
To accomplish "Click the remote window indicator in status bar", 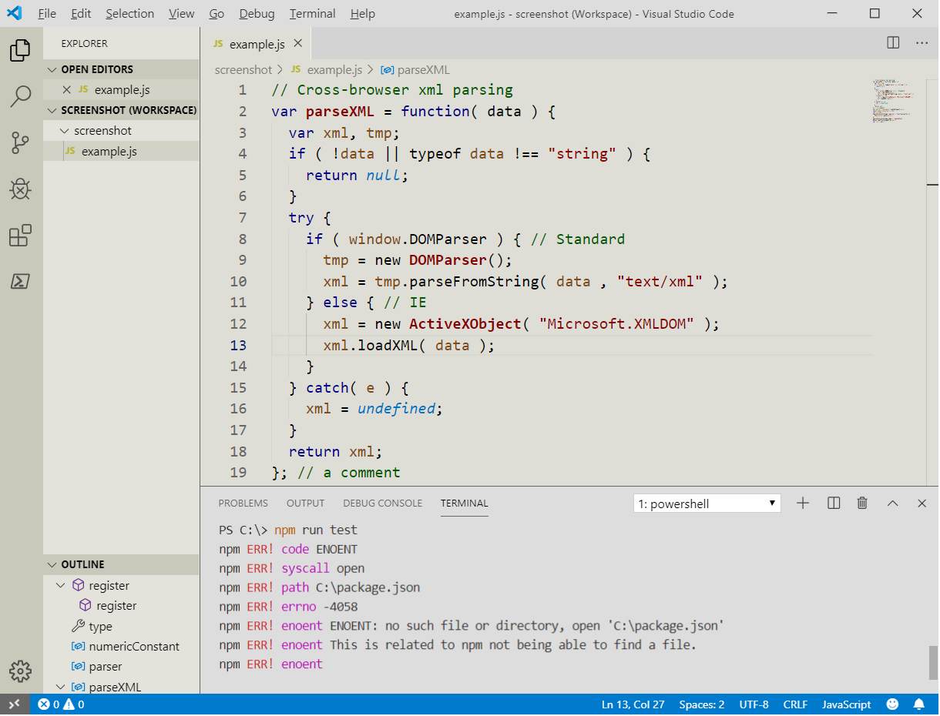I will [15, 704].
